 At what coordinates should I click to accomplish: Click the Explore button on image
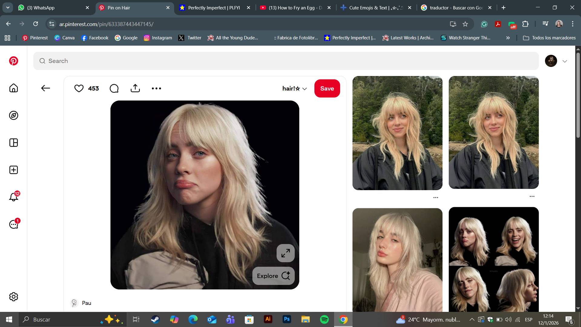pyautogui.click(x=274, y=276)
